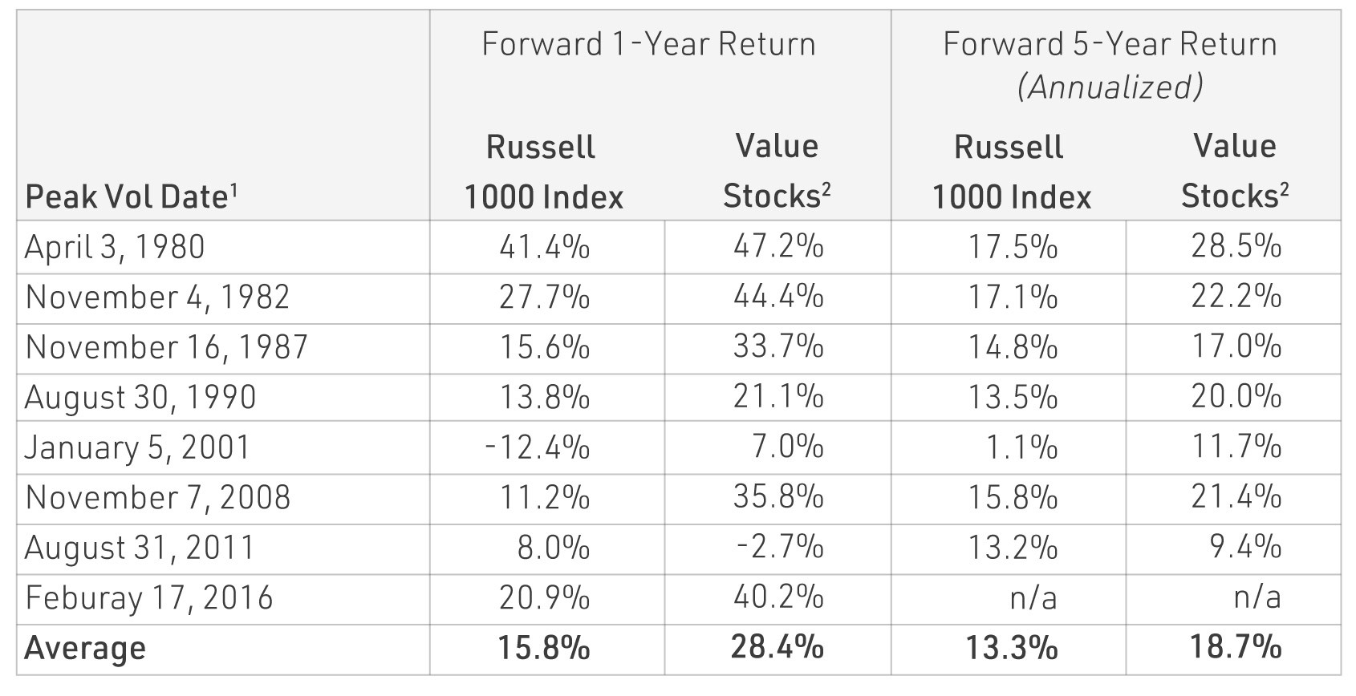Select the November 16, 1987 date cell
The image size is (1356, 696).
(x=167, y=347)
